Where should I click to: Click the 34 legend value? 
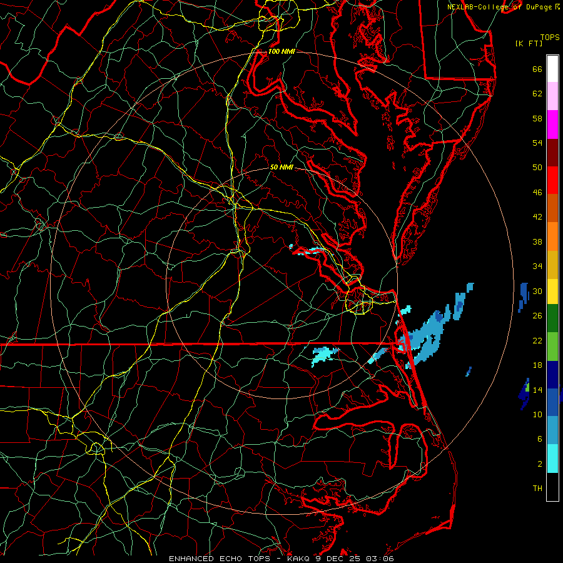(537, 266)
